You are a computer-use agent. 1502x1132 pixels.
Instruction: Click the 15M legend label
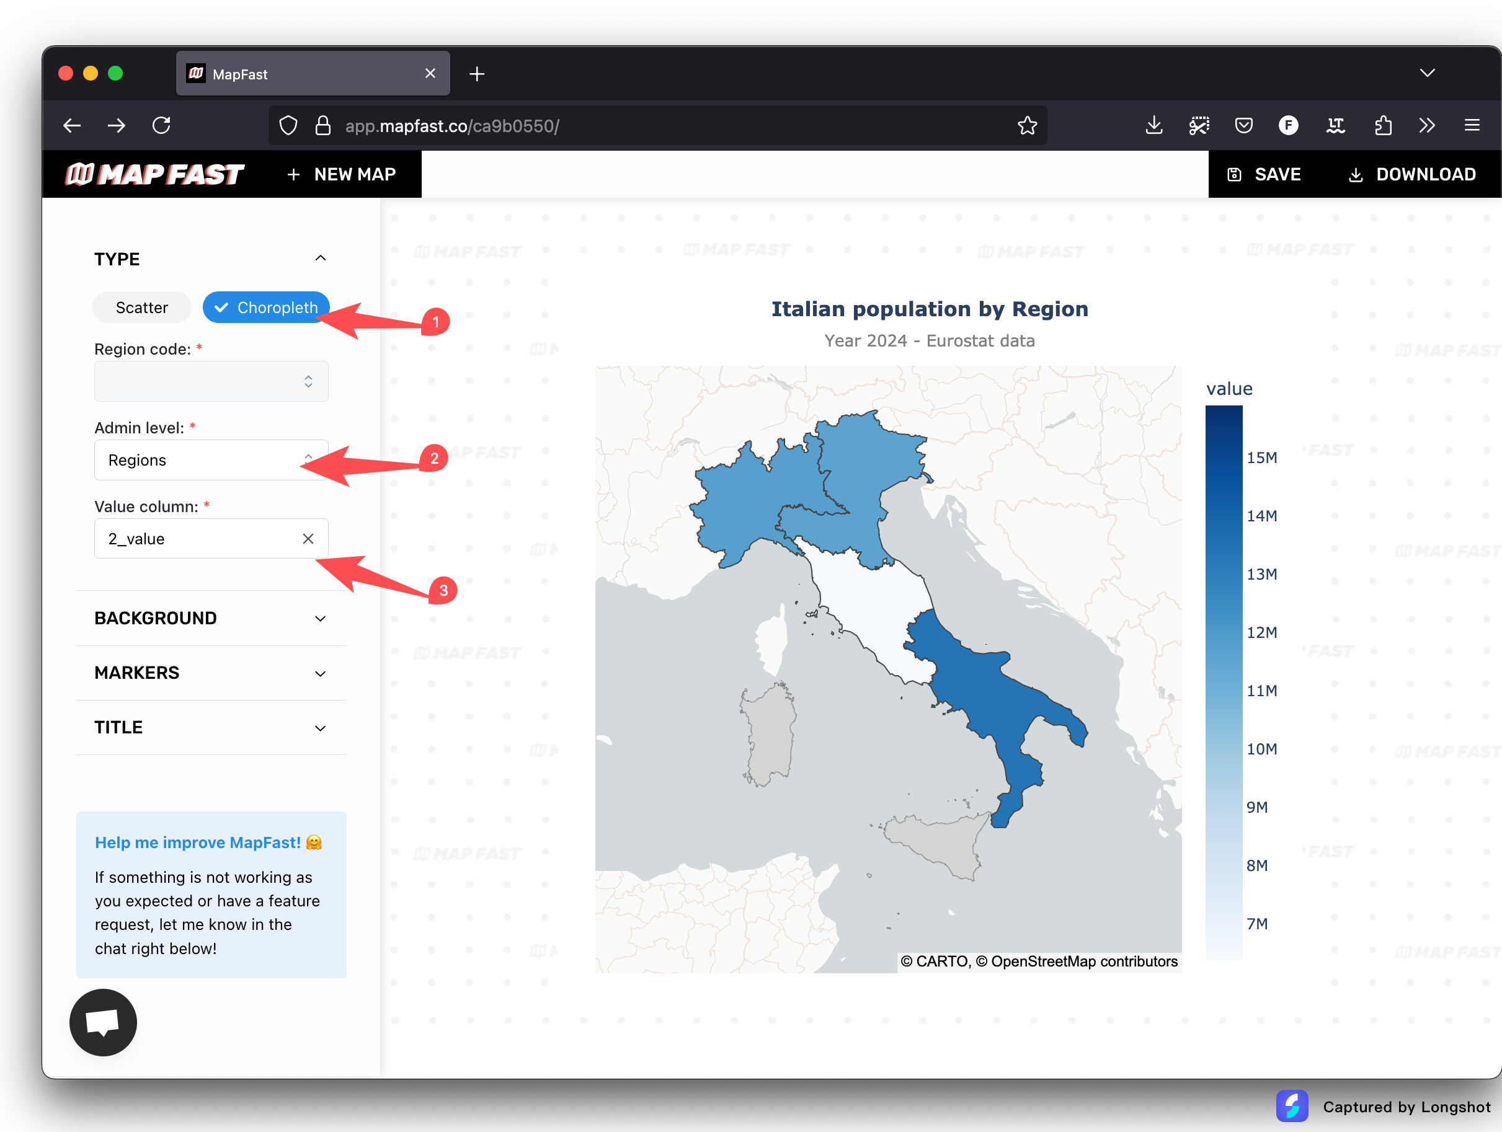1261,458
